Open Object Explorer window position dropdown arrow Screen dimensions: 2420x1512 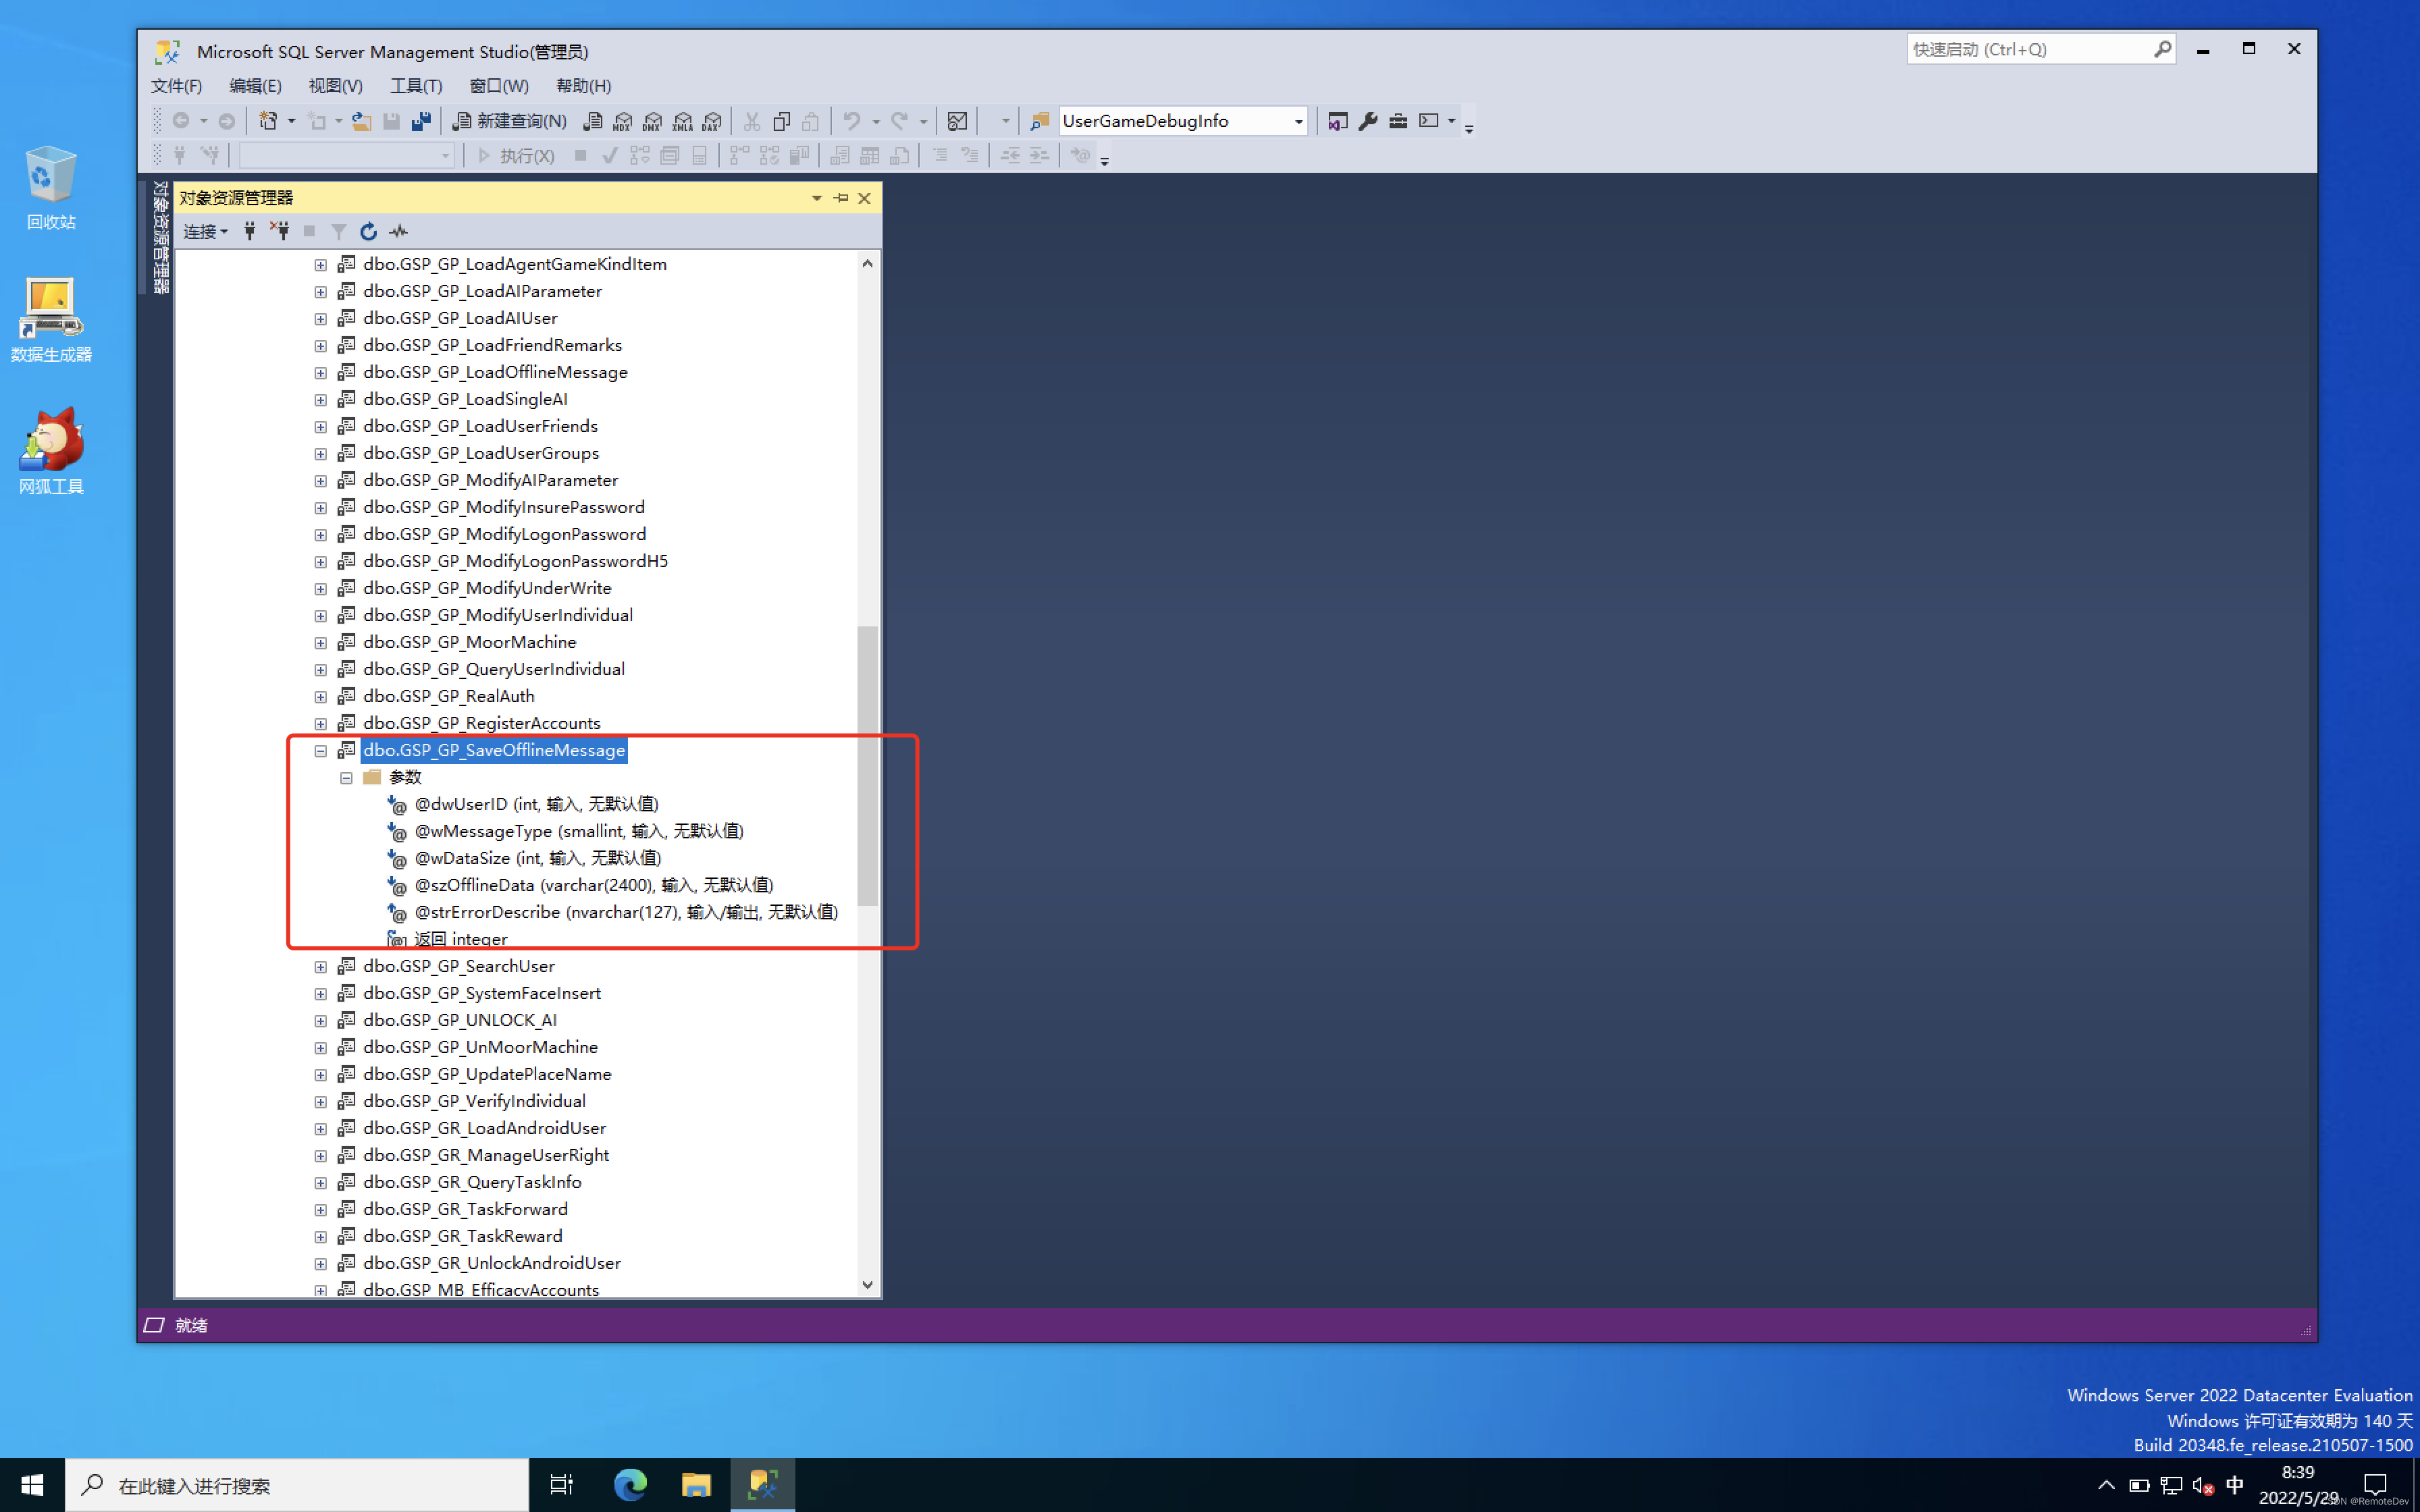click(x=817, y=198)
